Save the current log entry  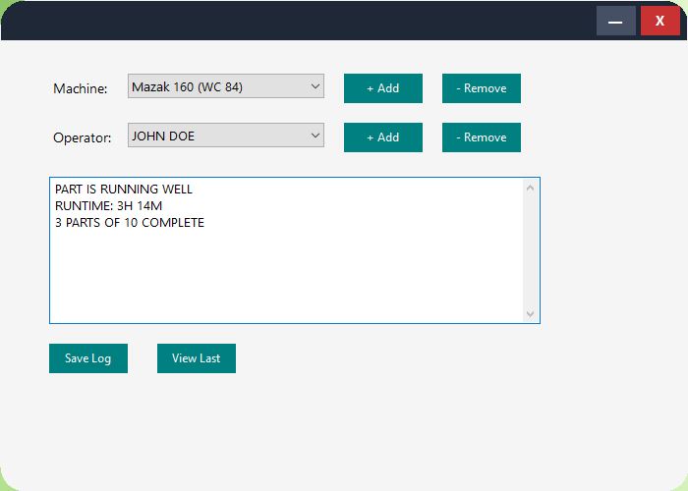pos(87,358)
